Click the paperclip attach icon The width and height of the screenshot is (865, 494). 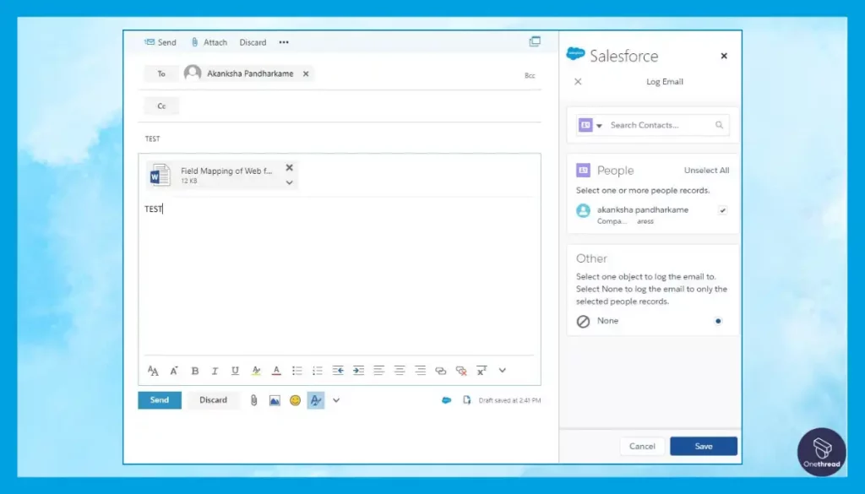[x=253, y=401]
